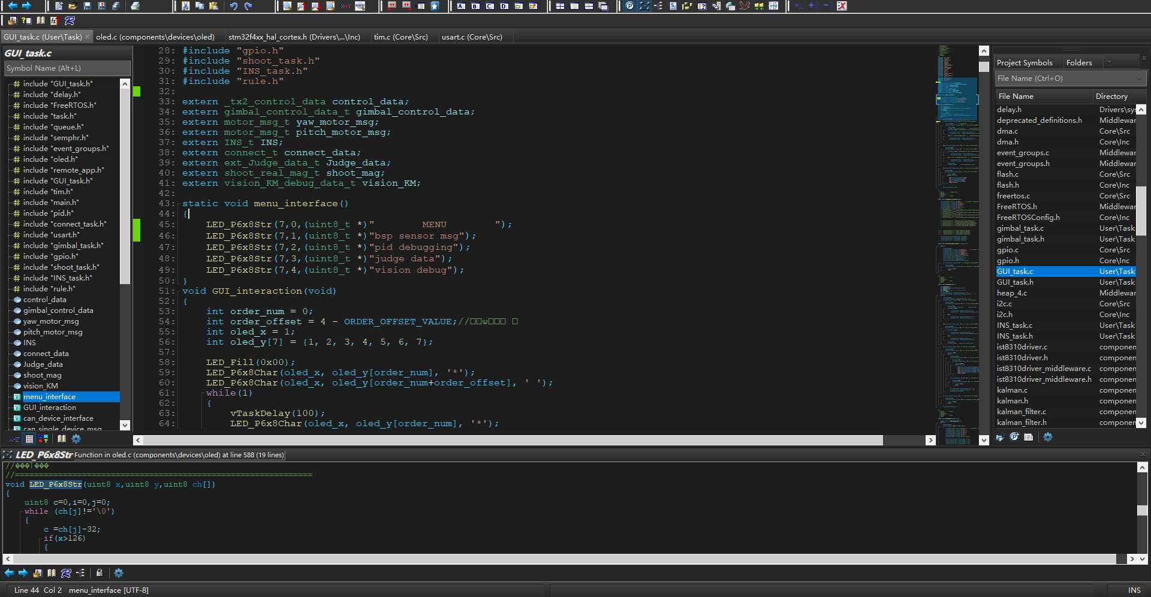Select the Print icon in the toolbar
The image size is (1151, 597).
point(136,6)
